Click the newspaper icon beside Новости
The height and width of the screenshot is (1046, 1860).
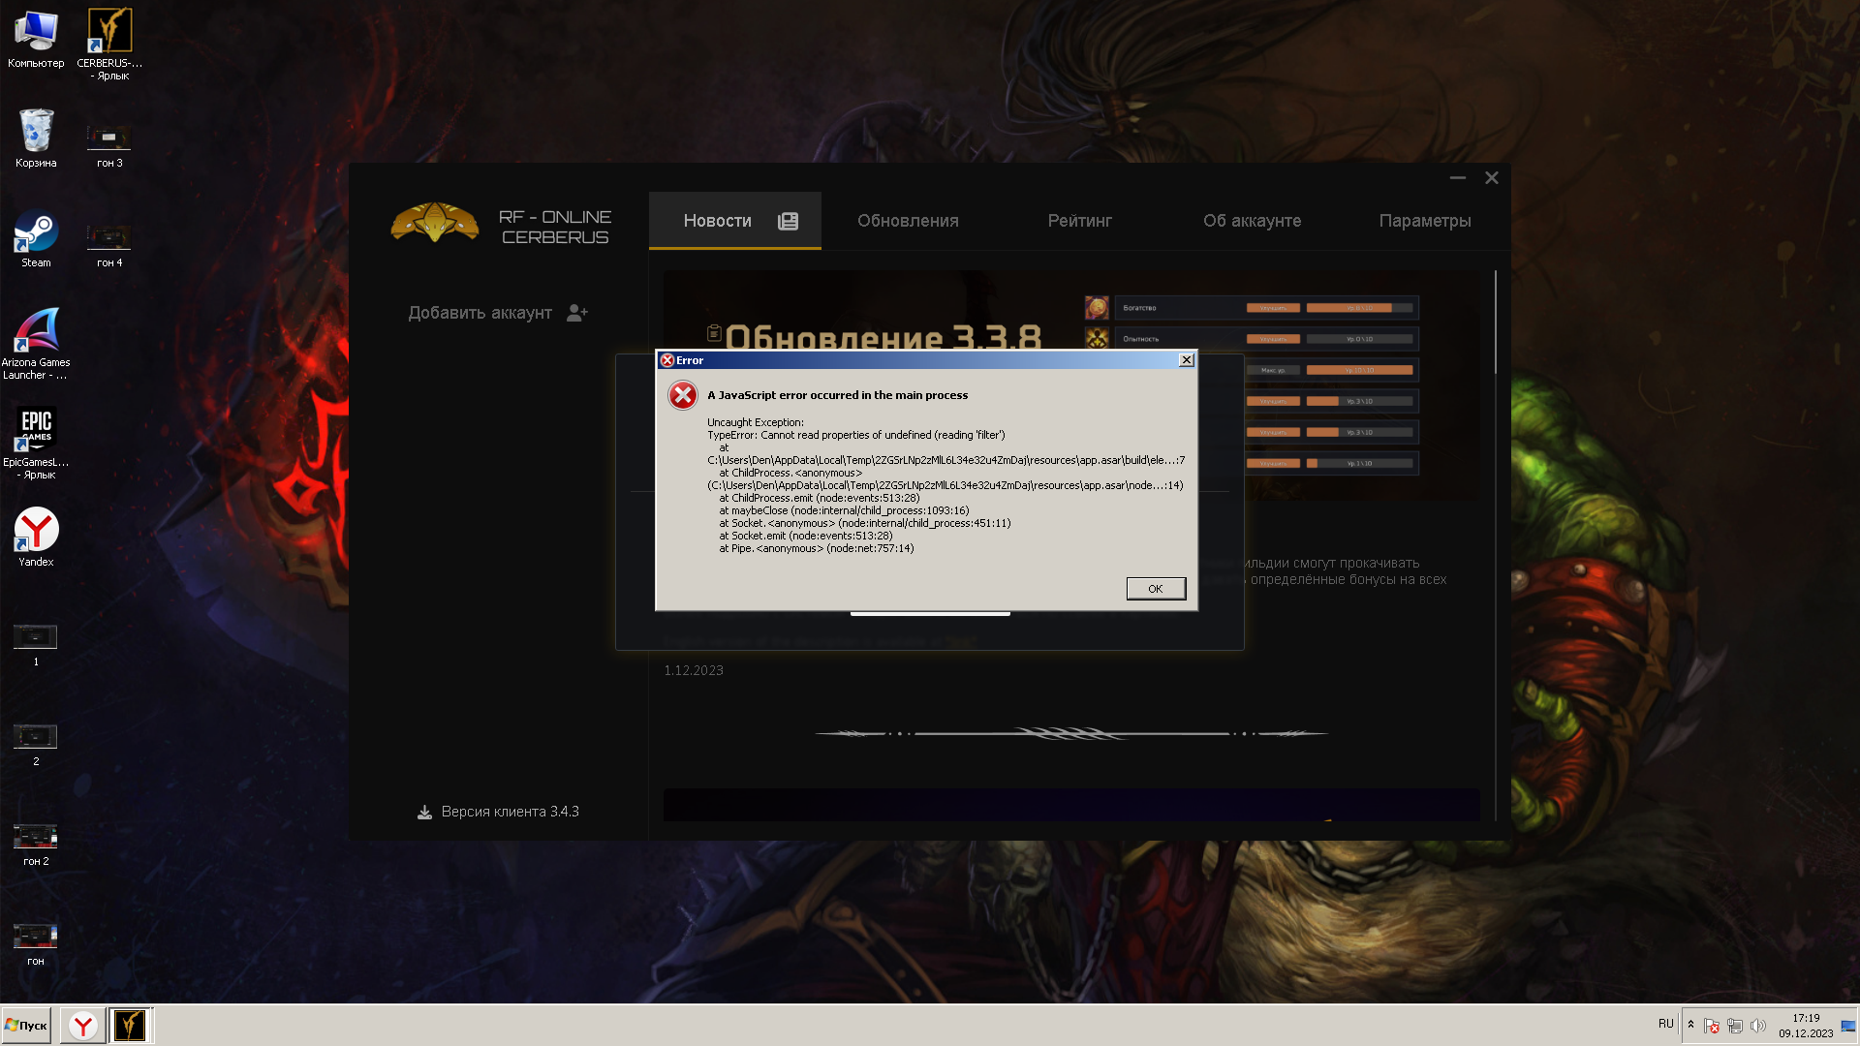tap(789, 221)
